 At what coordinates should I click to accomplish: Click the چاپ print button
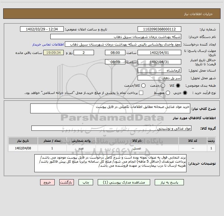[x=86, y=182]
